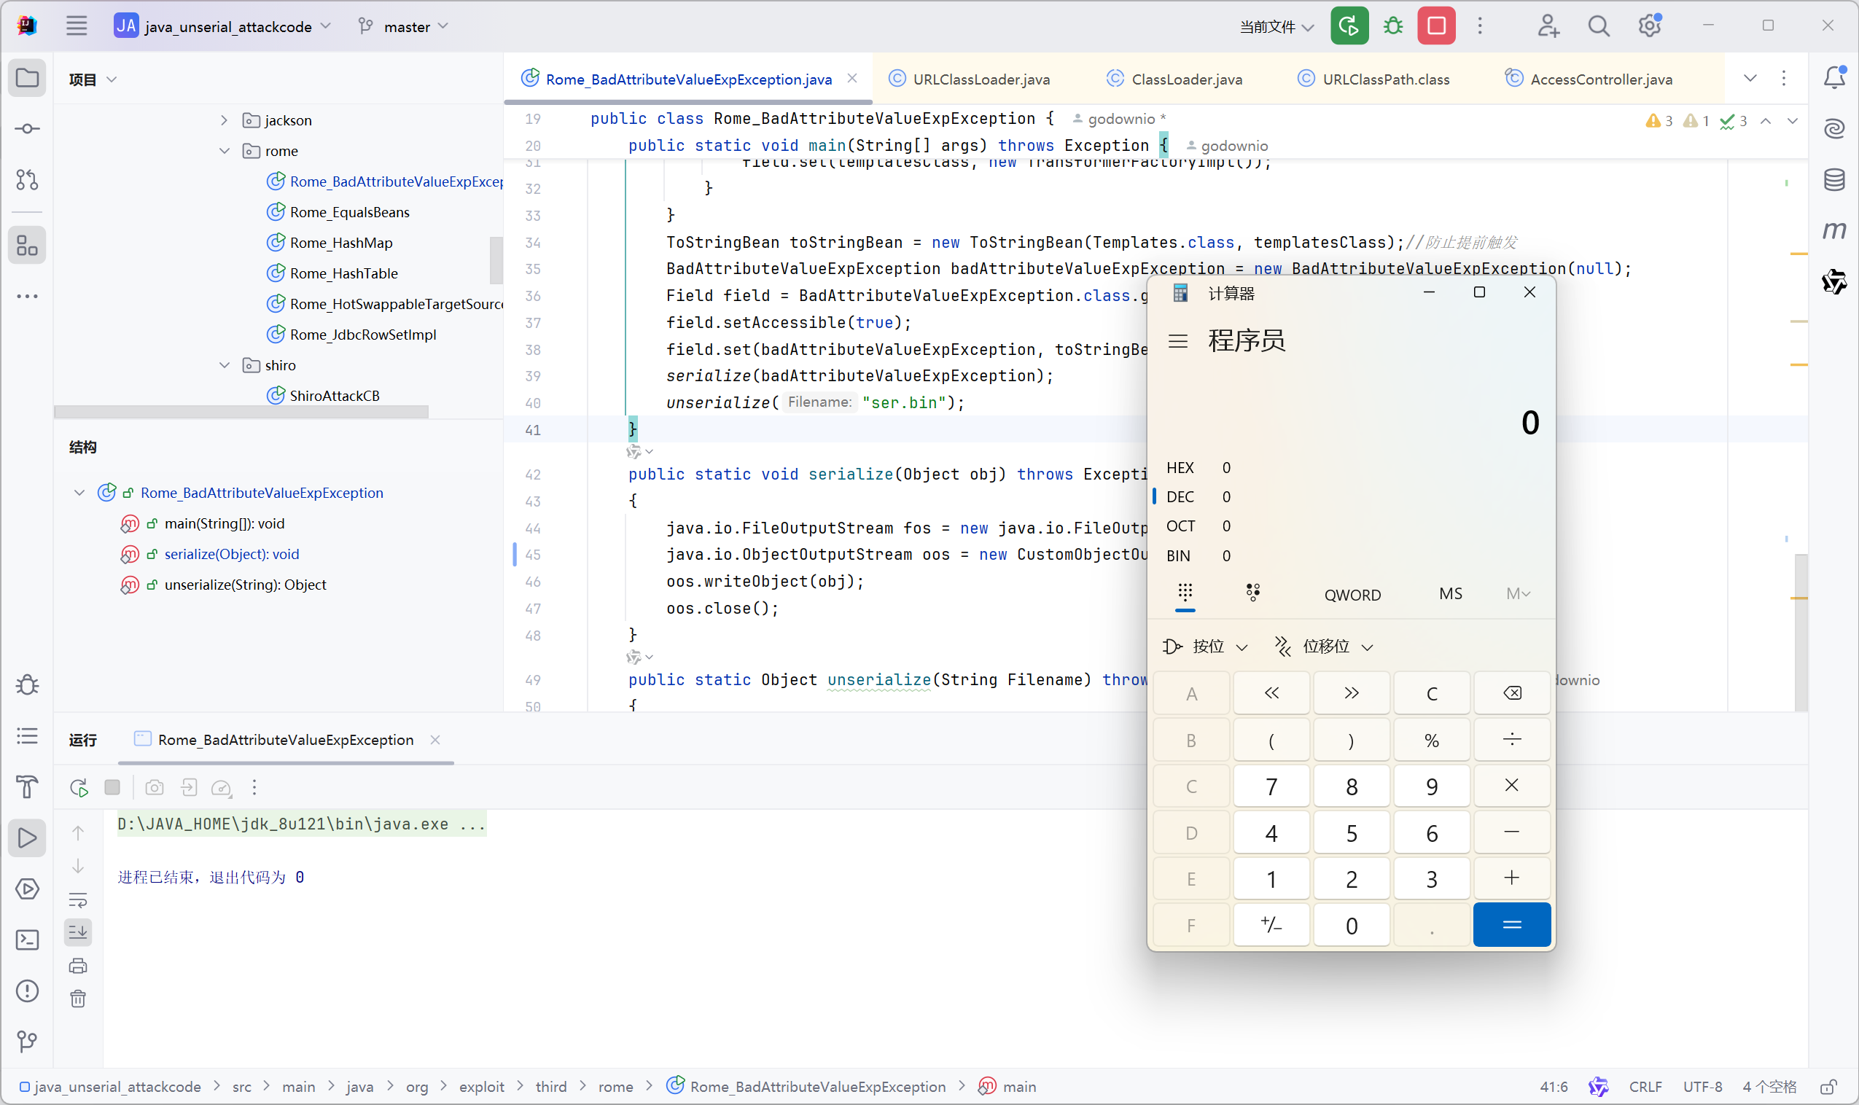Click Calculator MS memory store
The image size is (1859, 1105).
point(1450,593)
